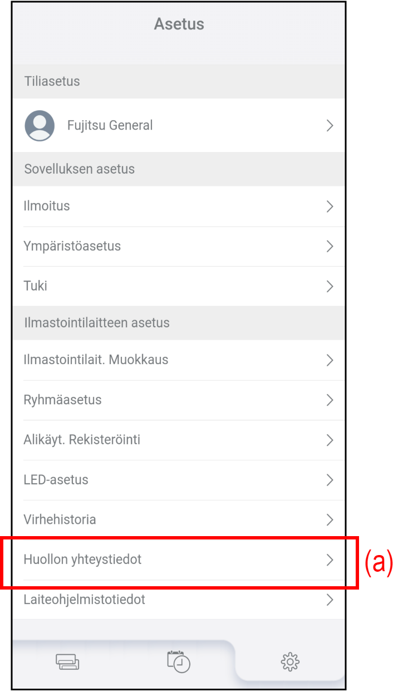Tap the Fujitsu General account avatar
The image size is (398, 692).
pyautogui.click(x=40, y=125)
